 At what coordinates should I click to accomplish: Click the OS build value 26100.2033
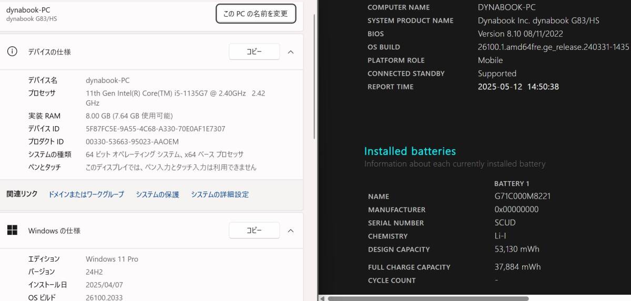104,297
